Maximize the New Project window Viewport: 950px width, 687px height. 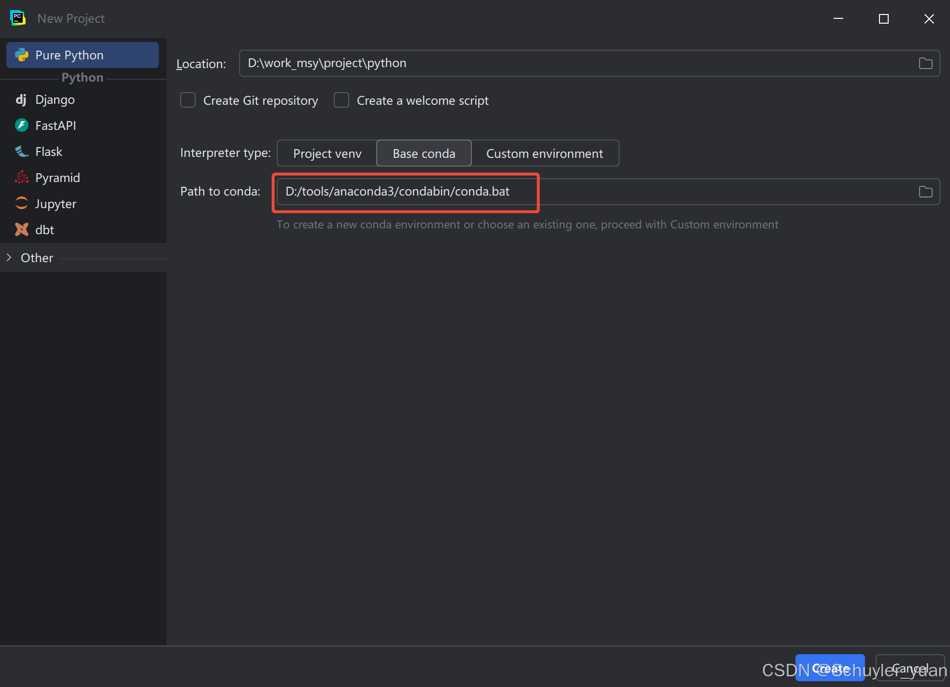tap(884, 19)
